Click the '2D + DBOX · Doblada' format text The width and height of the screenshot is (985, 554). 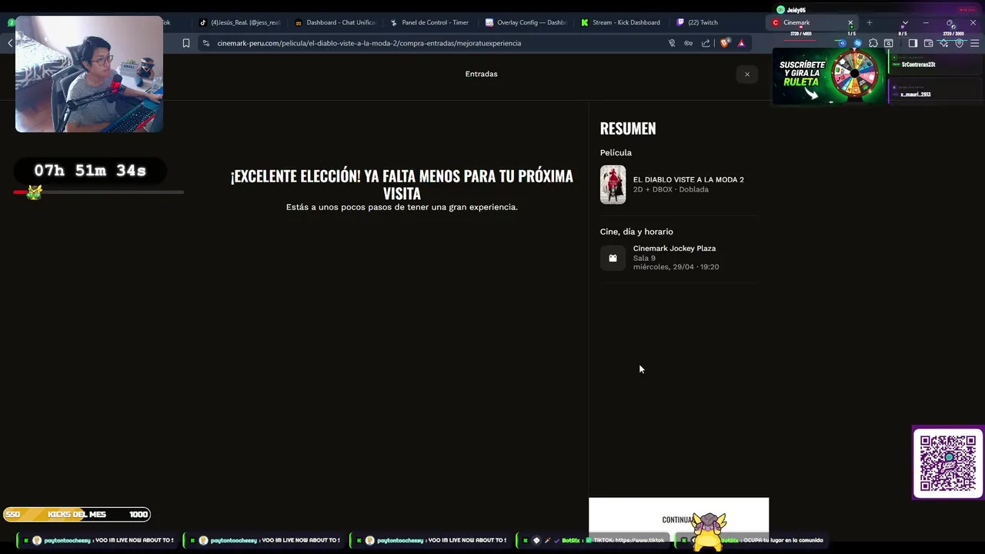[x=671, y=189]
